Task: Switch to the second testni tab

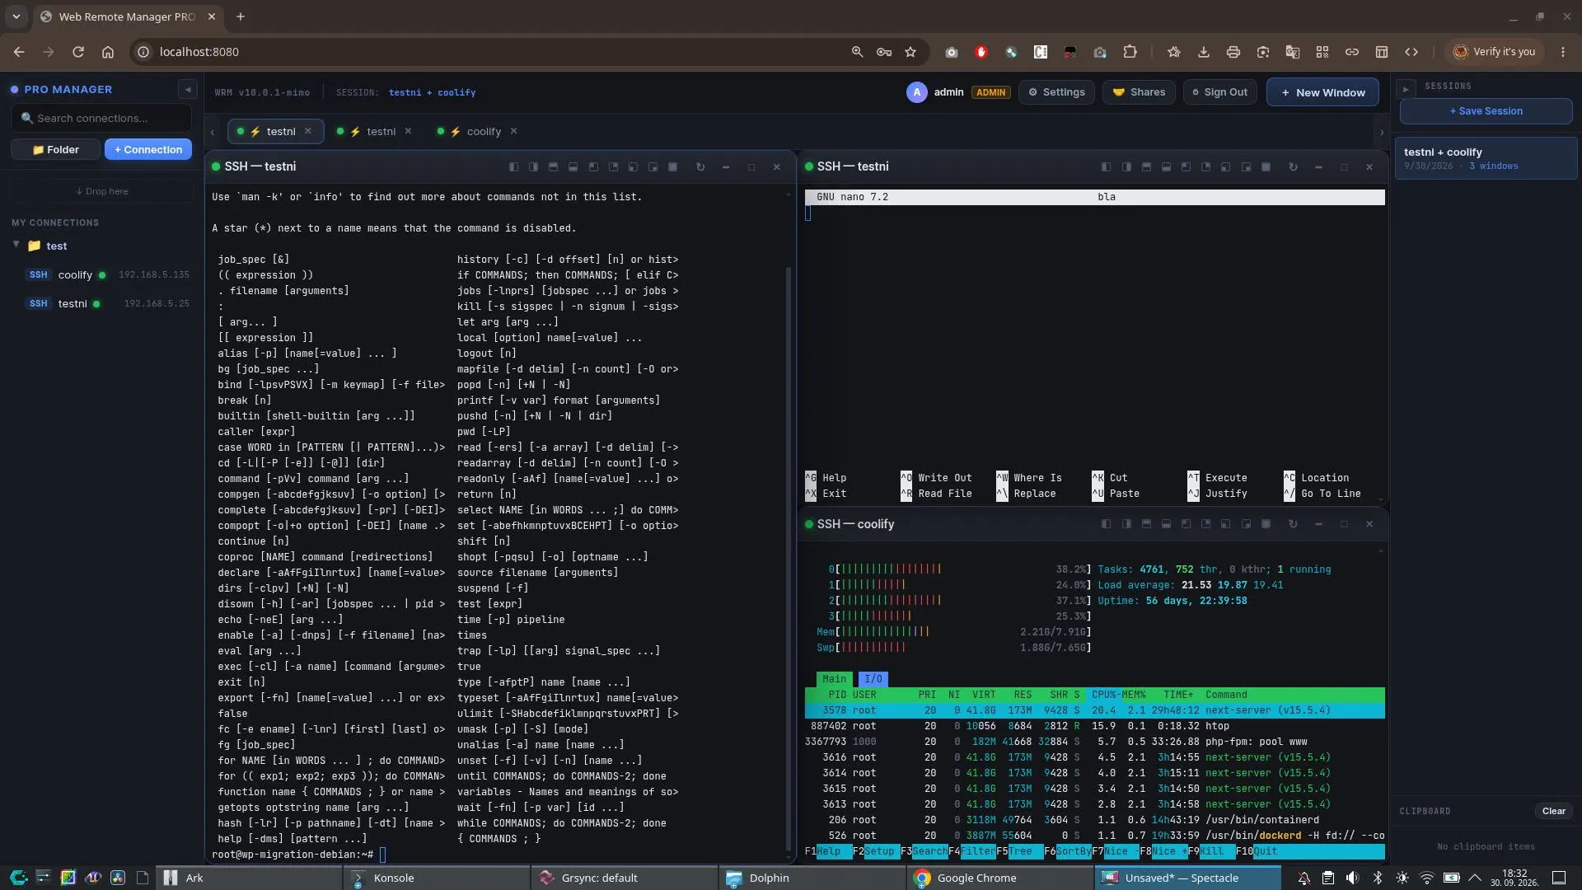Action: click(373, 131)
